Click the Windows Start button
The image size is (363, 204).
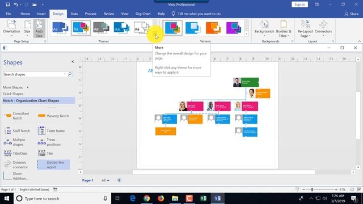pyautogui.click(x=7, y=198)
